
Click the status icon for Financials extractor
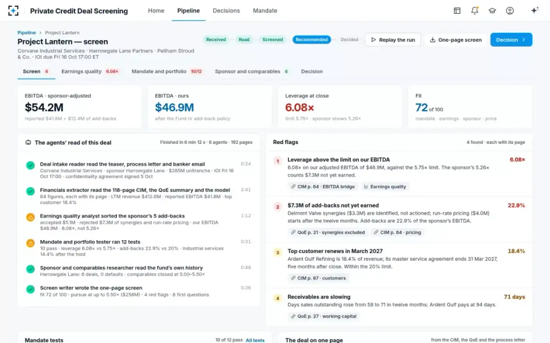pyautogui.click(x=30, y=191)
